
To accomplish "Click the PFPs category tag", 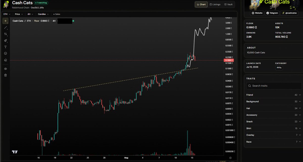I will pyautogui.click(x=279, y=68).
